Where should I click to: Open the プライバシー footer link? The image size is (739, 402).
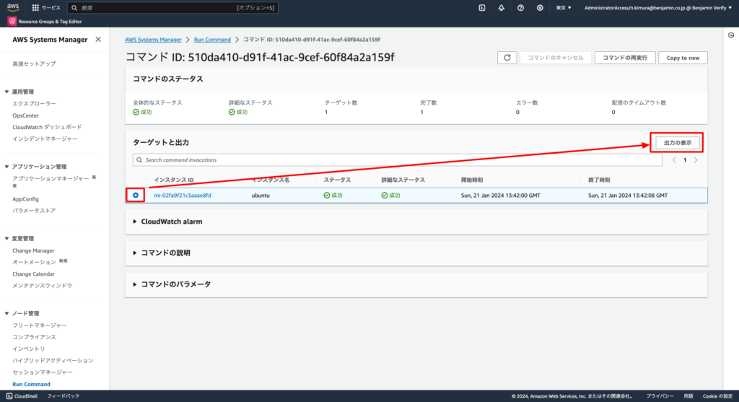tap(660, 396)
